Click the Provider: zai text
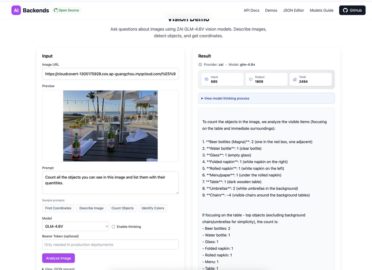The image size is (372, 270). pos(214,64)
